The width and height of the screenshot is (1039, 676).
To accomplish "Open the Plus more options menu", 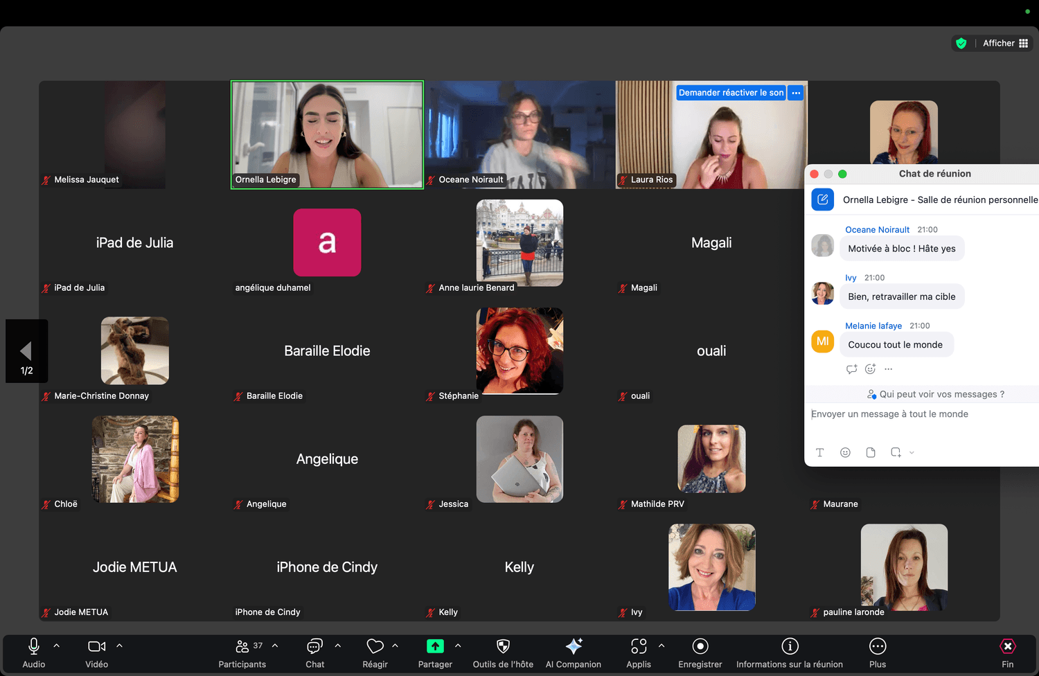I will 878,653.
